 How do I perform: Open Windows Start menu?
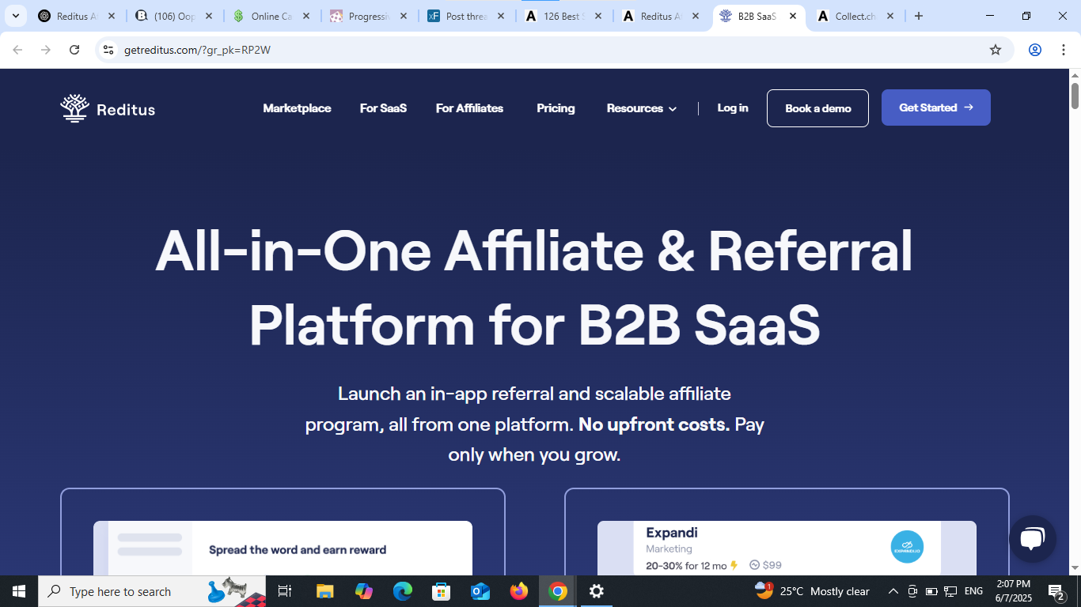pos(19,591)
